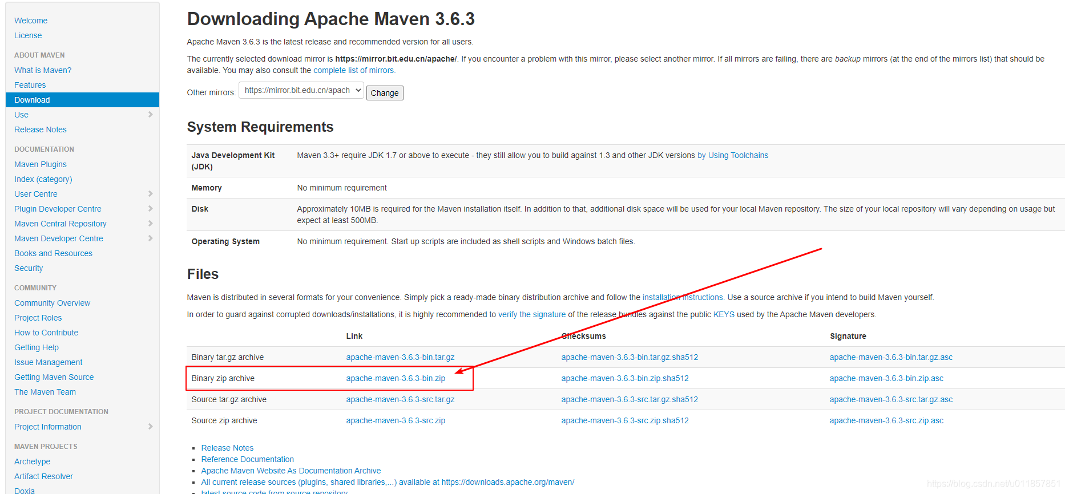Screen dimensions: 1065x494
Task: Open src.tar.gz.sha512 checksum link
Action: 630,399
